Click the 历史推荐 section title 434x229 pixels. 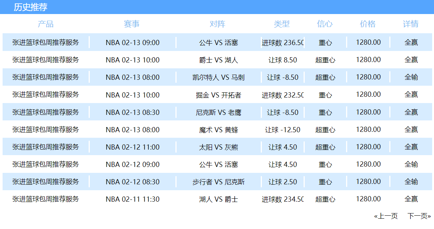(x=31, y=7)
